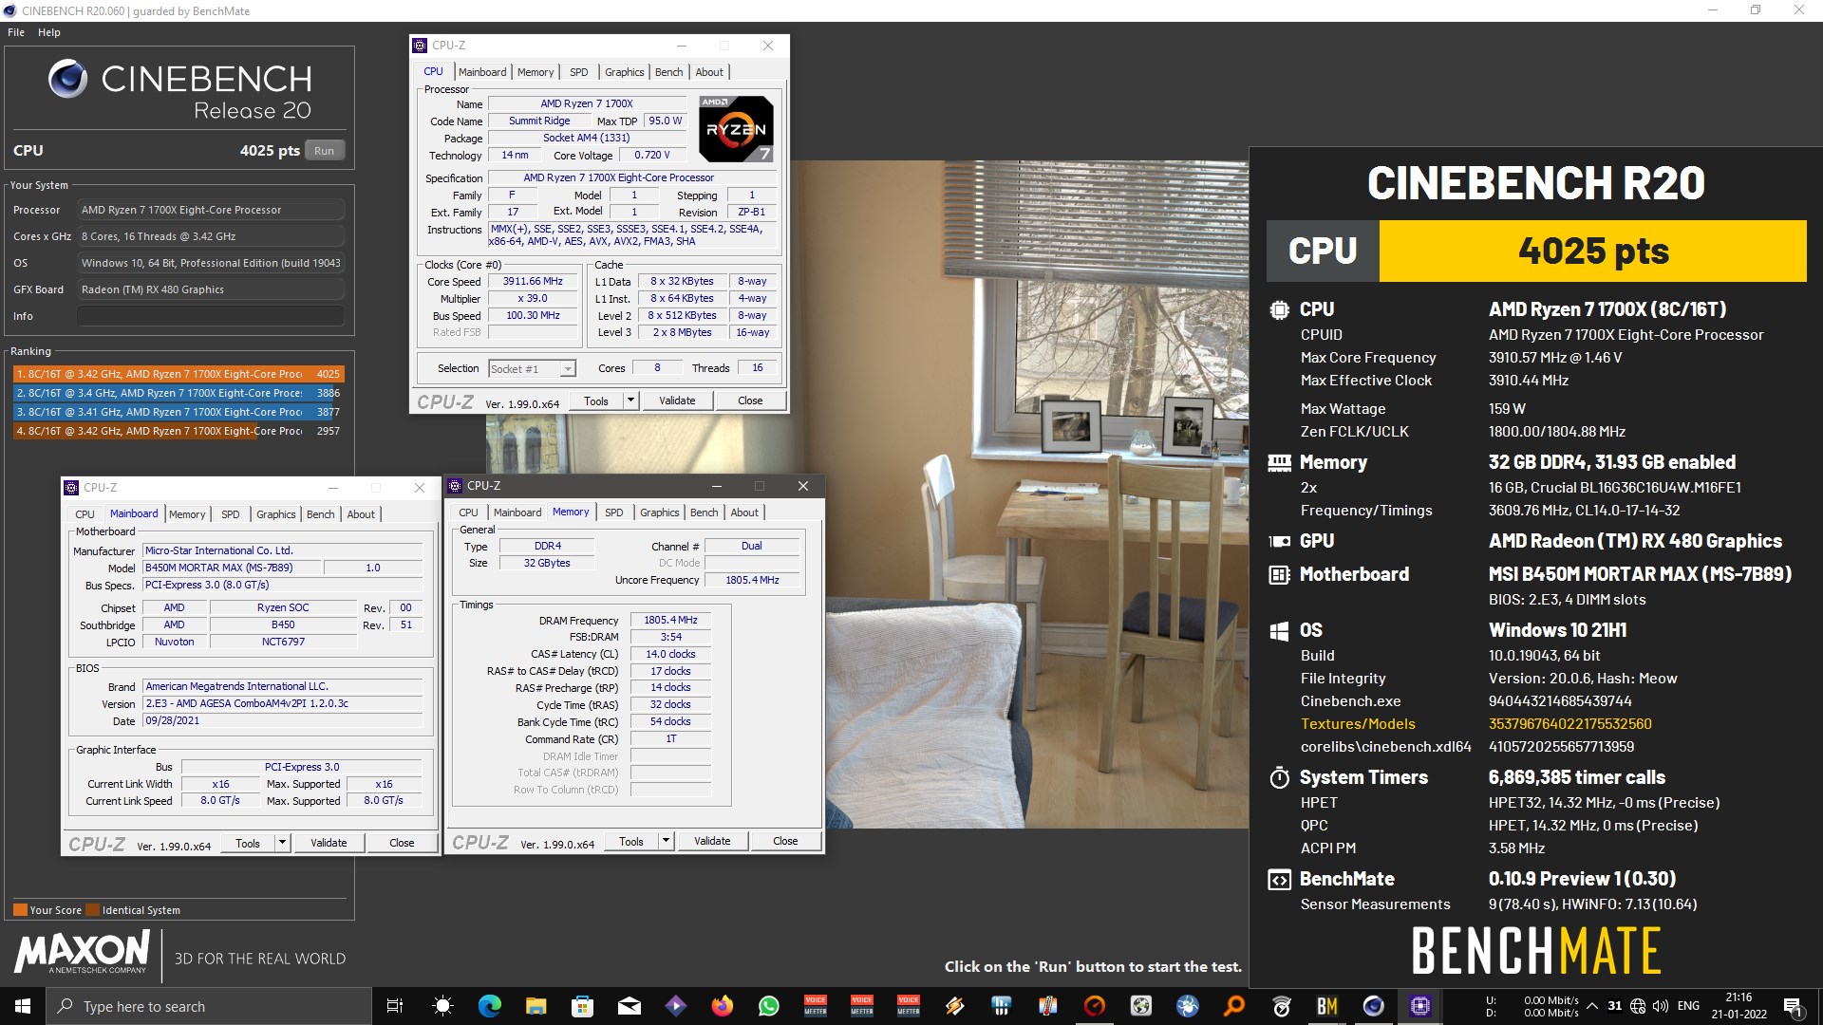Expand Tools dropdown arrow in the Memory window
1823x1025 pixels.
click(666, 841)
